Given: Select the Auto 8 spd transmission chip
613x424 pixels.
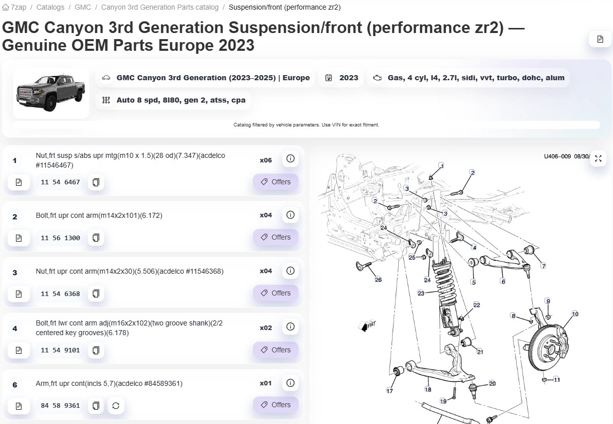Looking at the screenshot, I should pyautogui.click(x=174, y=100).
